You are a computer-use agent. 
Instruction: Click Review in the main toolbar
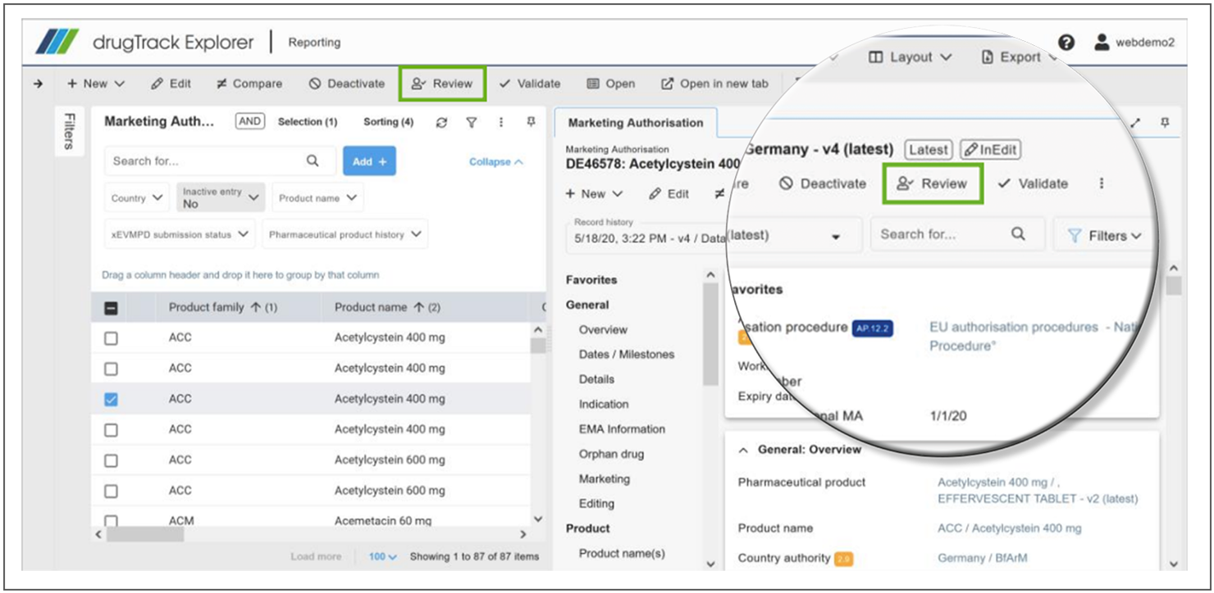tap(442, 84)
